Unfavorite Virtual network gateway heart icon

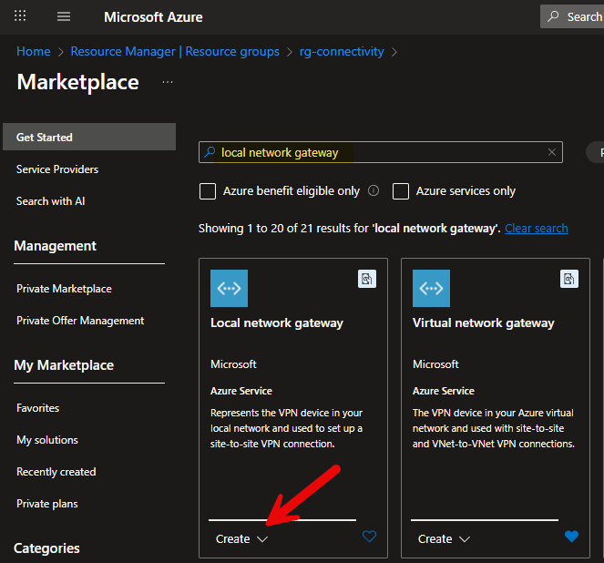pyautogui.click(x=571, y=537)
